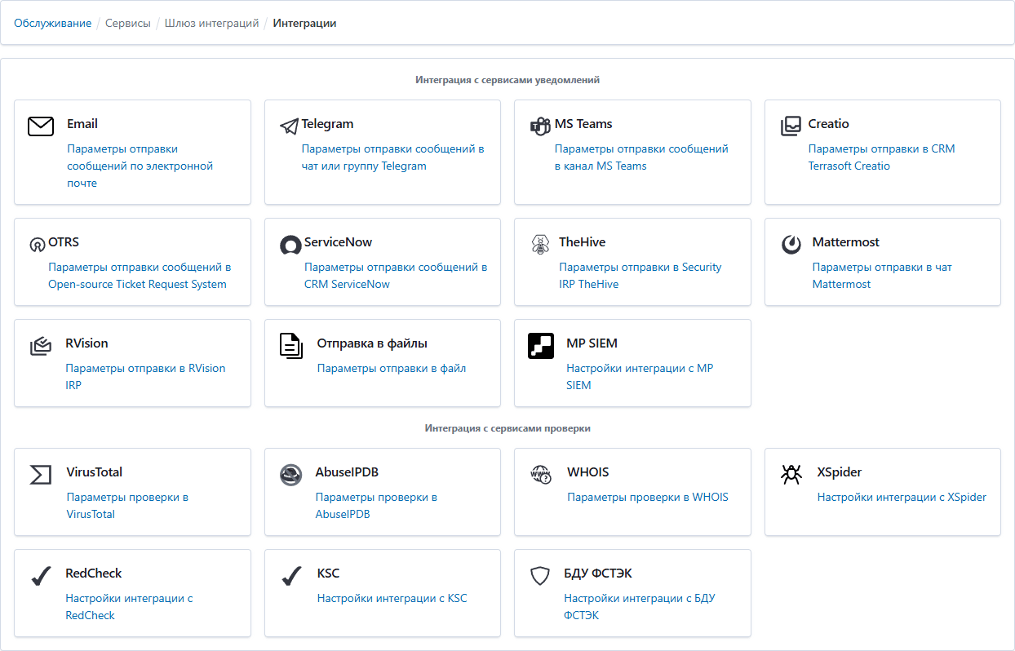Click the XSpider spider icon
The image size is (1015, 651).
tap(791, 475)
